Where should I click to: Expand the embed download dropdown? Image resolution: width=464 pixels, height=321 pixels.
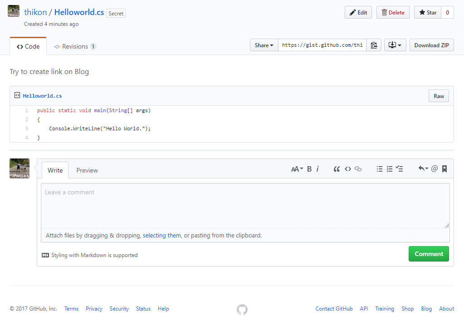395,45
